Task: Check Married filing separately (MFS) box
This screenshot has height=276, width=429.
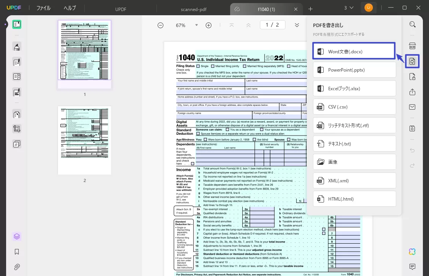Action: (x=245, y=66)
